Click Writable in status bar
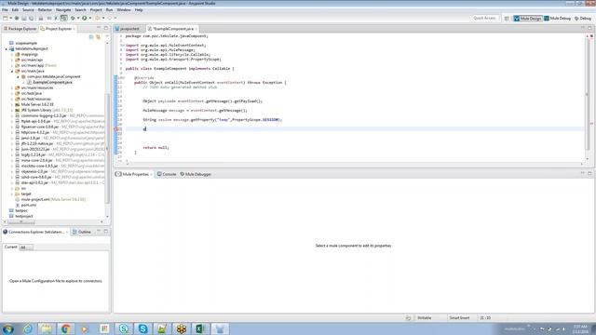Image resolution: width=596 pixels, height=335 pixels. pos(425,318)
